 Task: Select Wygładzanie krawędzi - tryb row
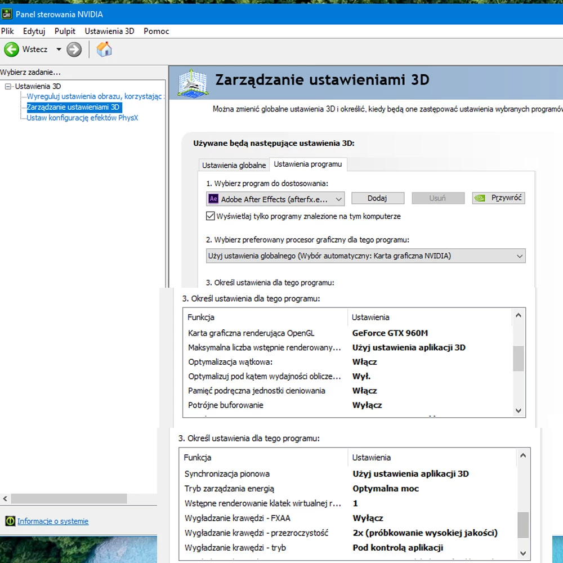tap(348, 547)
